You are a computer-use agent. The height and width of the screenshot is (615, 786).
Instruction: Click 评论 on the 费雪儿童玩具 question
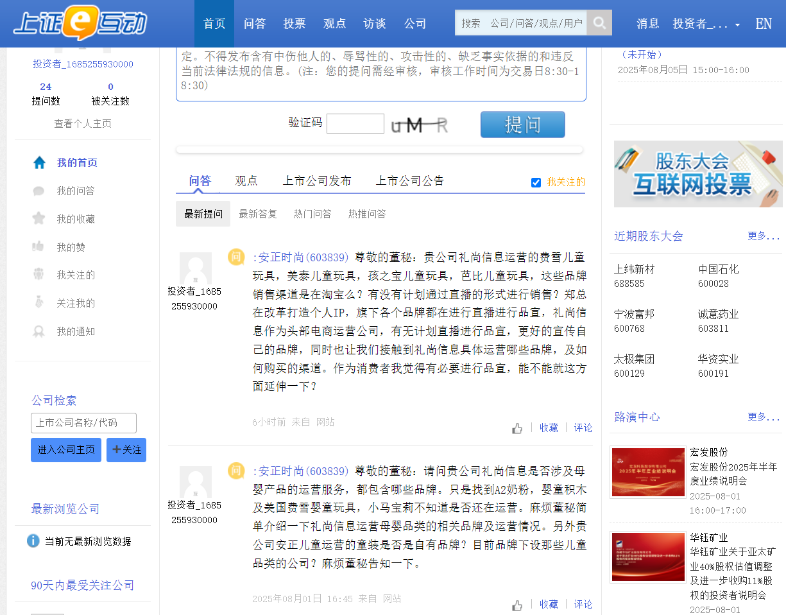pos(583,428)
